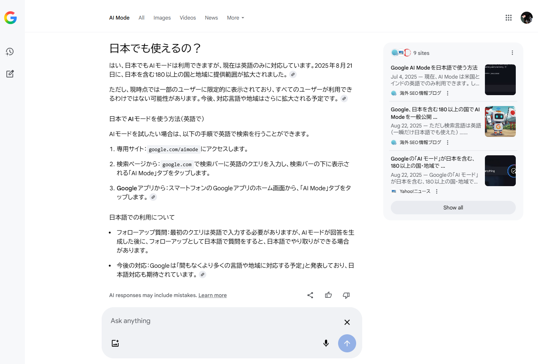Click the 9 sites label
The width and height of the screenshot is (538, 364).
click(421, 53)
